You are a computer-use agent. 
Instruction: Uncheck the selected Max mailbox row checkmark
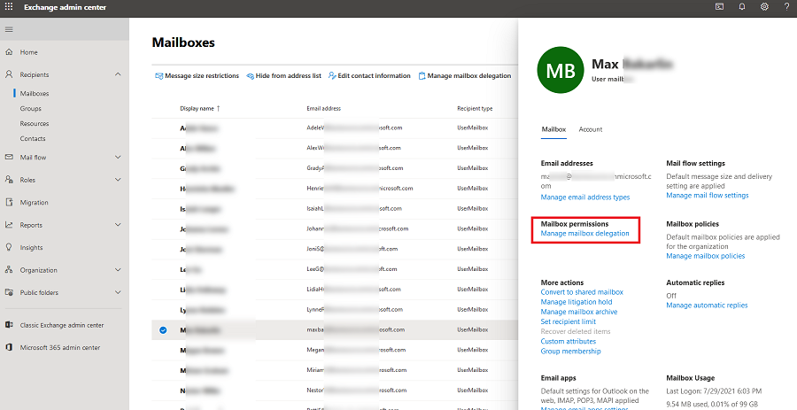click(163, 330)
